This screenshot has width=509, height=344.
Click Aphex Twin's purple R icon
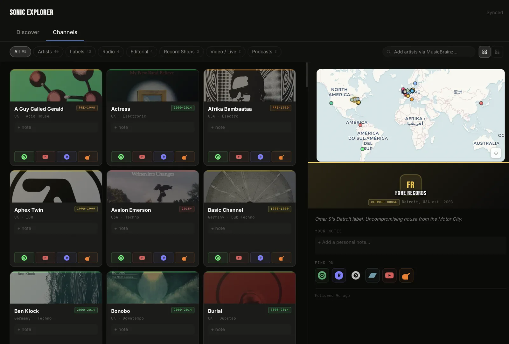click(67, 258)
